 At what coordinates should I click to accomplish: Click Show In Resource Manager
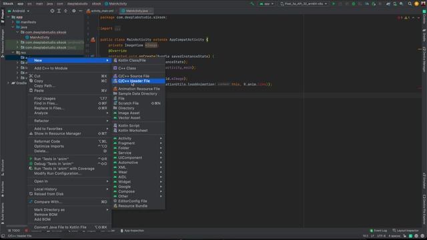pyautogui.click(x=69, y=133)
